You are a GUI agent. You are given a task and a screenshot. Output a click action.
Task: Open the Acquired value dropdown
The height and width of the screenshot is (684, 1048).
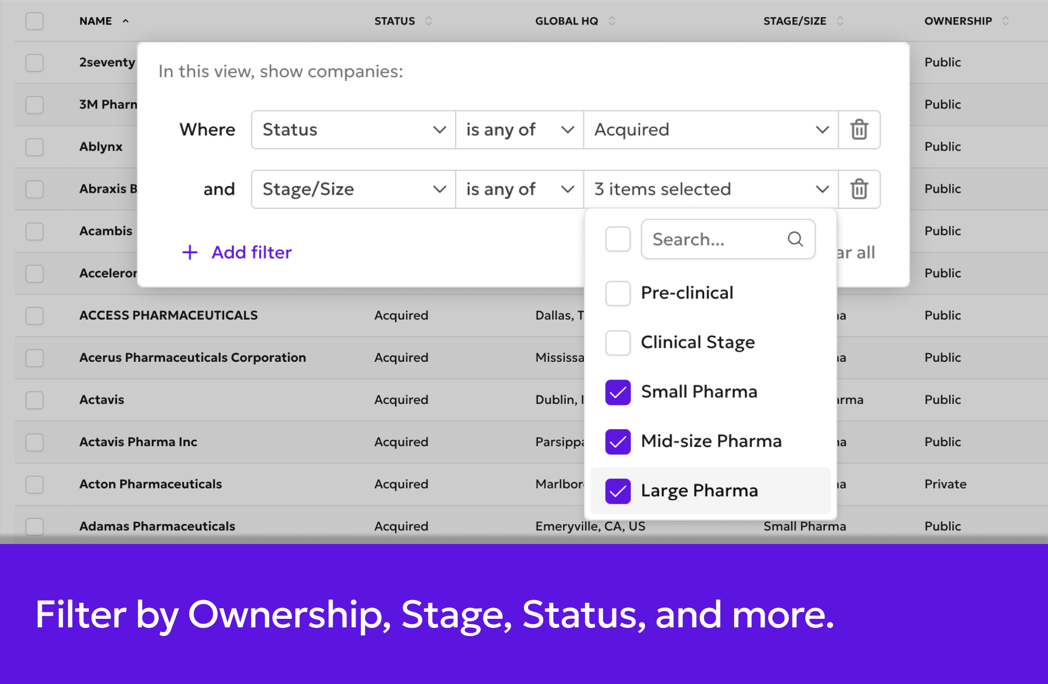711,130
